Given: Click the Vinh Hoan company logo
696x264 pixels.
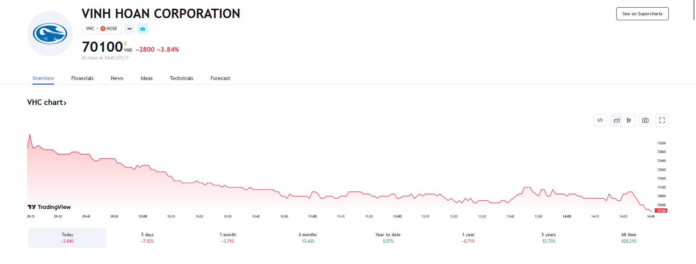Looking at the screenshot, I should (50, 34).
